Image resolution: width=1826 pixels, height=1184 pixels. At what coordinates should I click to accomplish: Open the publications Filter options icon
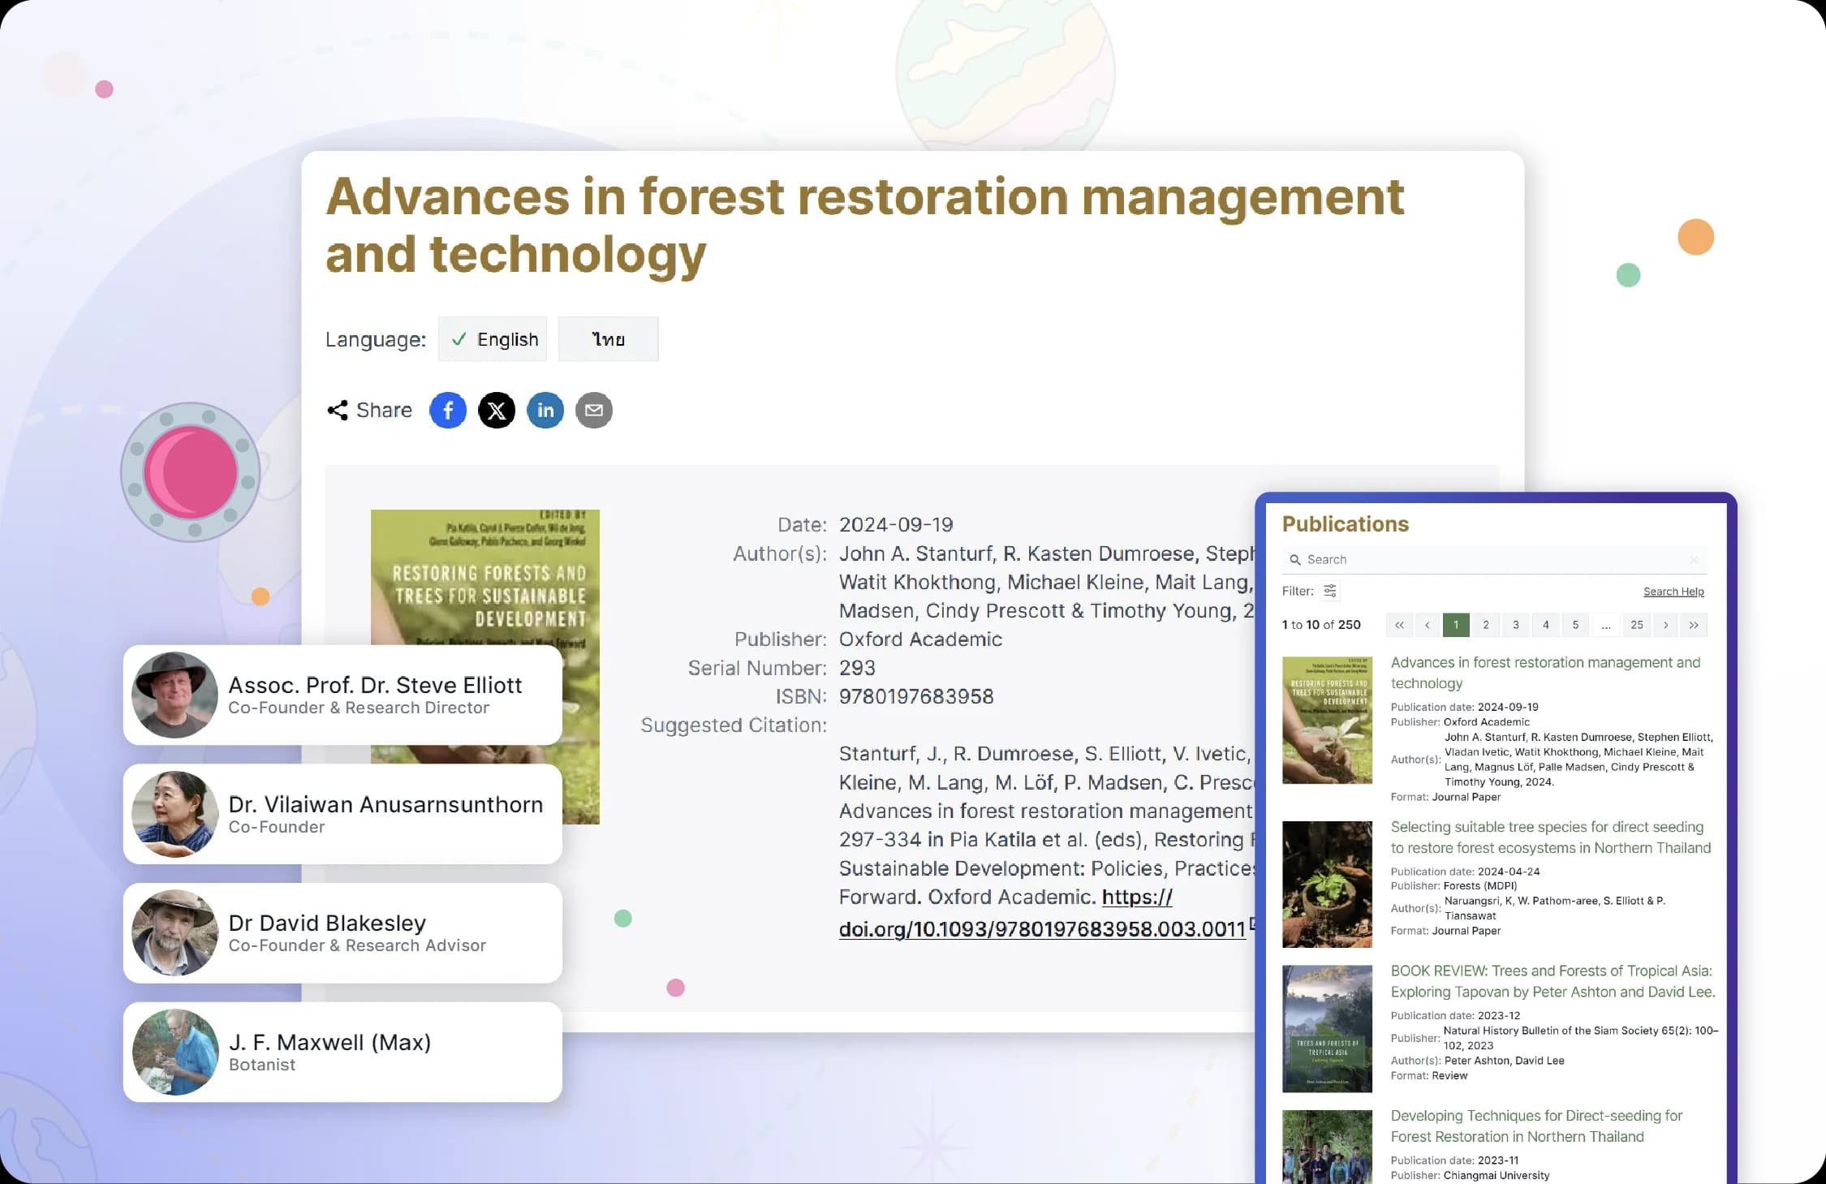point(1329,591)
